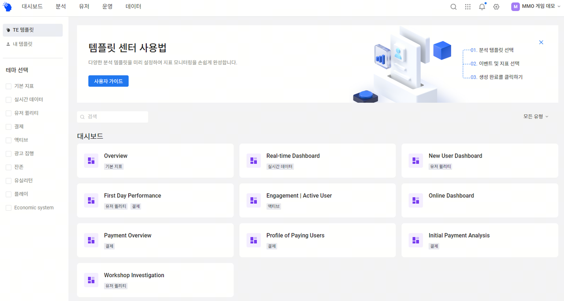The image size is (564, 301).
Task: Select the 내 템플릿 sidebar tab
Action: (x=33, y=44)
